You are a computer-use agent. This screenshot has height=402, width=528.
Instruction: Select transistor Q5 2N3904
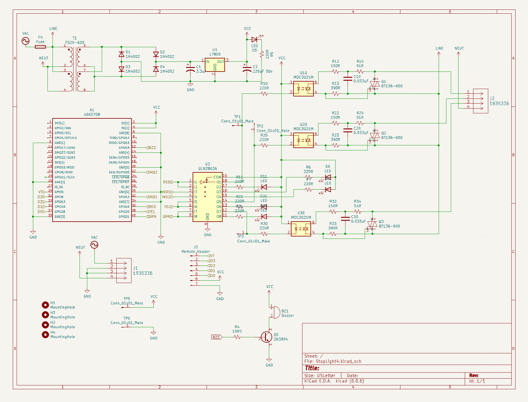tap(267, 337)
